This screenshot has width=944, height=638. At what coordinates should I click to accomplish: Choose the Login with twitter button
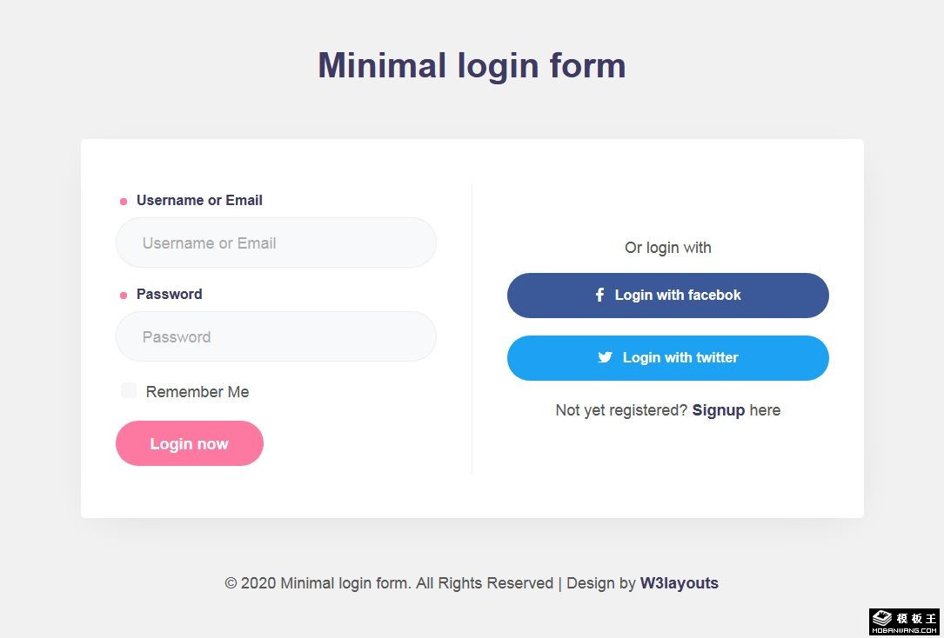[x=668, y=358]
